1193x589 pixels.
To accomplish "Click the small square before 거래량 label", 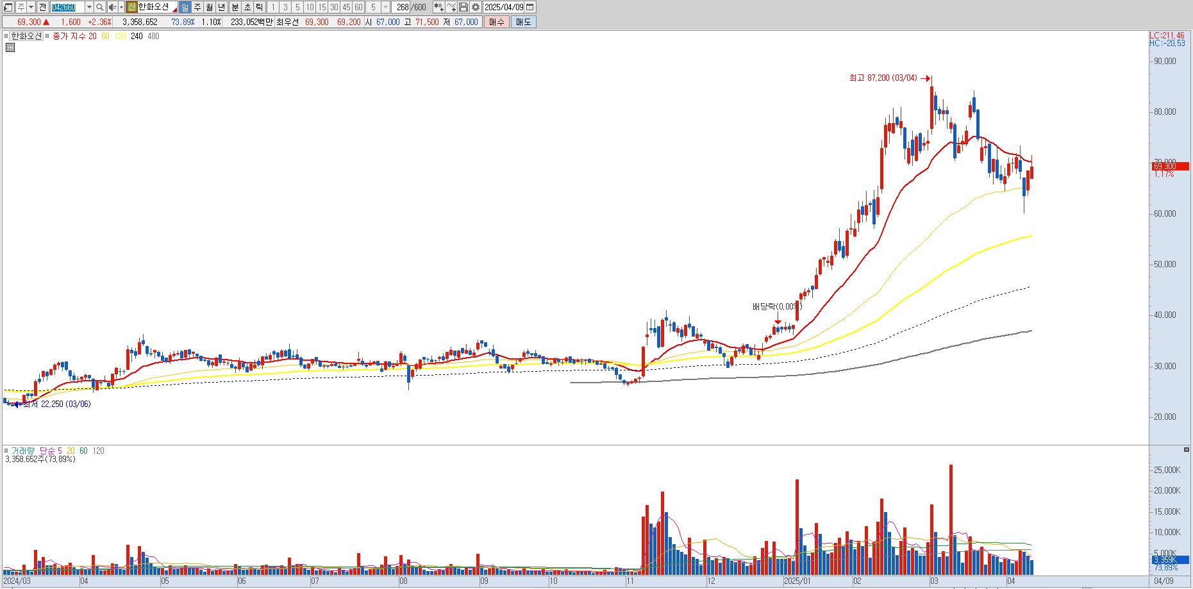I will [x=6, y=451].
